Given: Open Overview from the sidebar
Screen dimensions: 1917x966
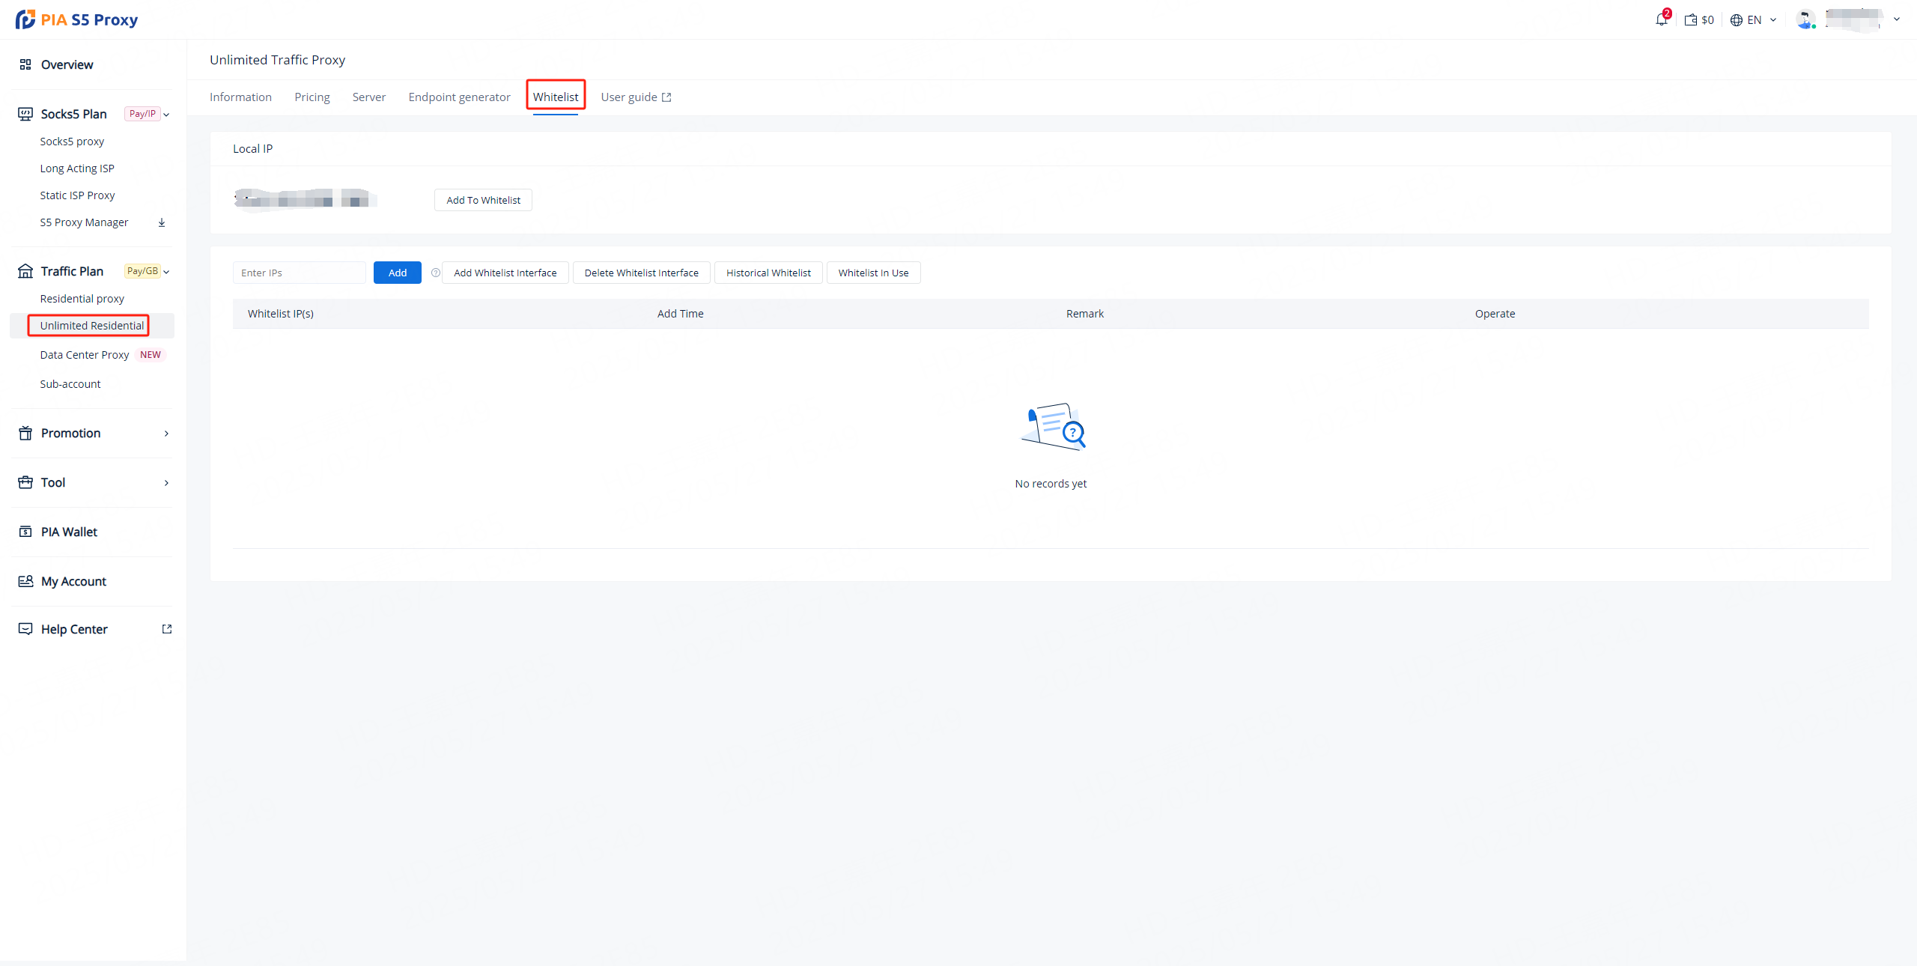Looking at the screenshot, I should pyautogui.click(x=67, y=64).
